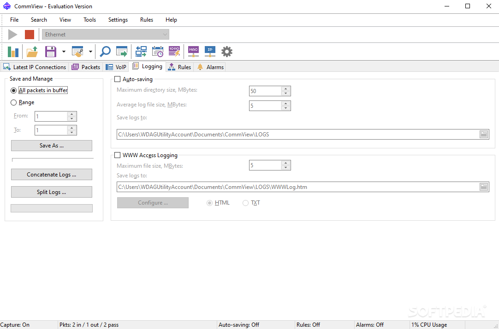Choose HTML log format radio

[x=209, y=203]
